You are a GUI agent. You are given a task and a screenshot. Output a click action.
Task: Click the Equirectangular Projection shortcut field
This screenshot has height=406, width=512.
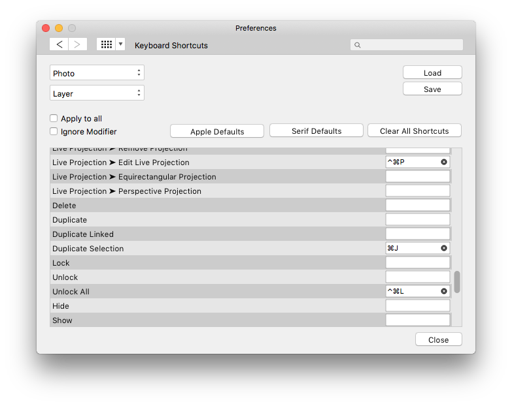[418, 176]
